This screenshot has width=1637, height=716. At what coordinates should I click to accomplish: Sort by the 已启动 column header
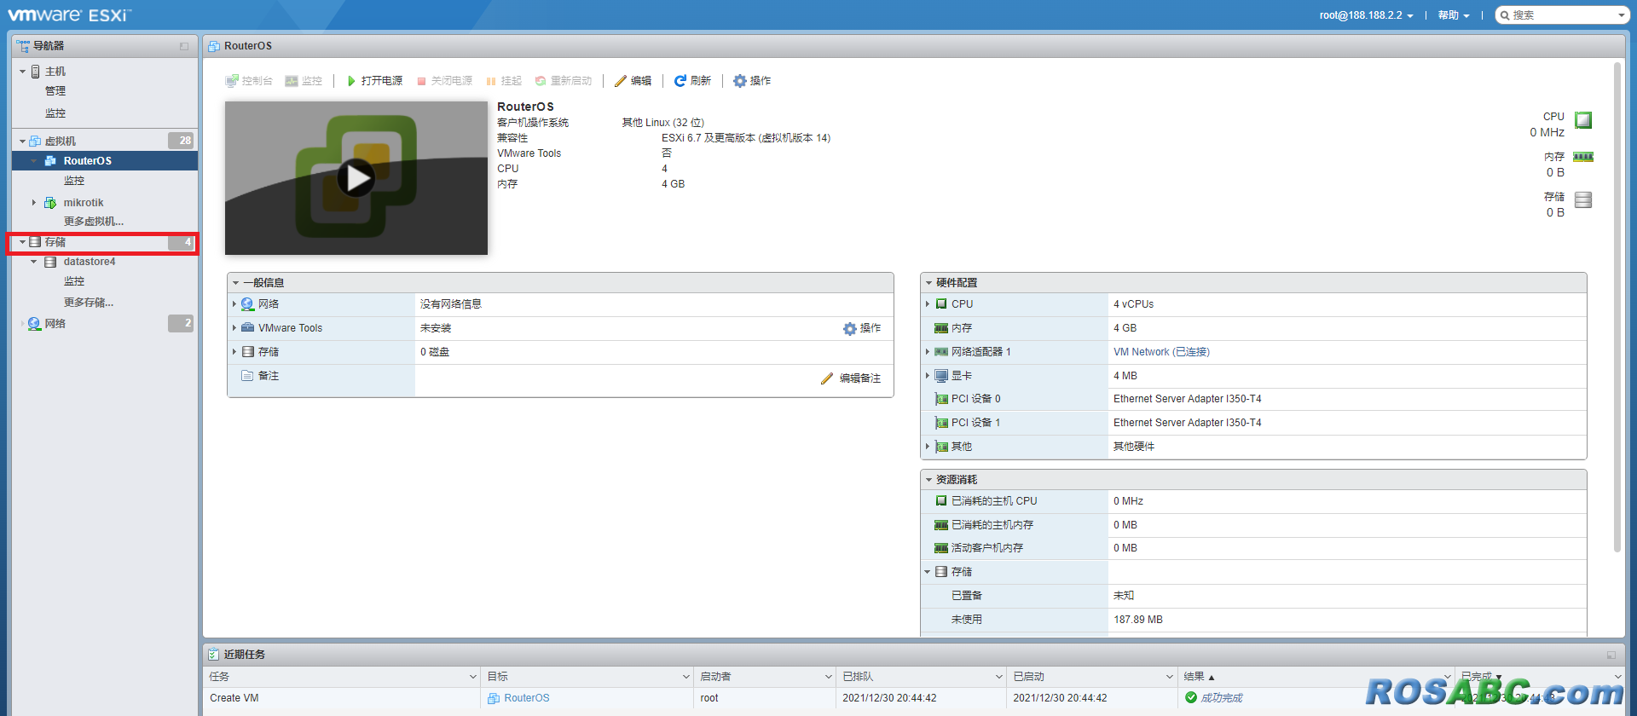tap(1028, 677)
